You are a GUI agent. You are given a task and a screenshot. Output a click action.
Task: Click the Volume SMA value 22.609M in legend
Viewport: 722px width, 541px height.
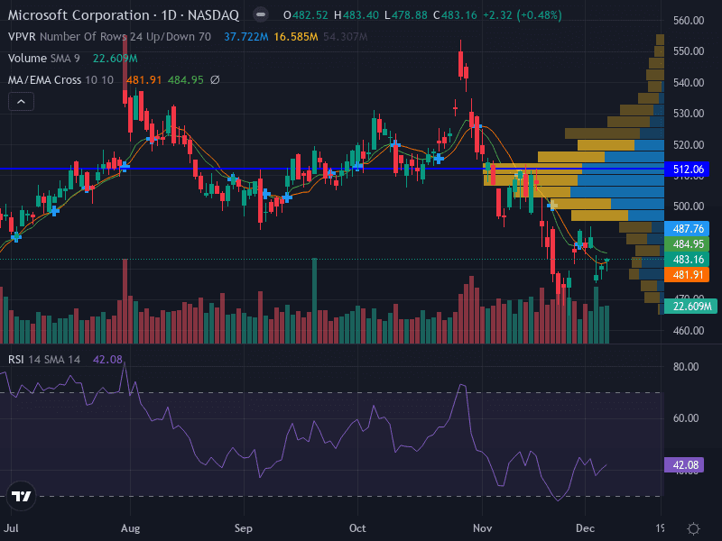click(x=116, y=59)
